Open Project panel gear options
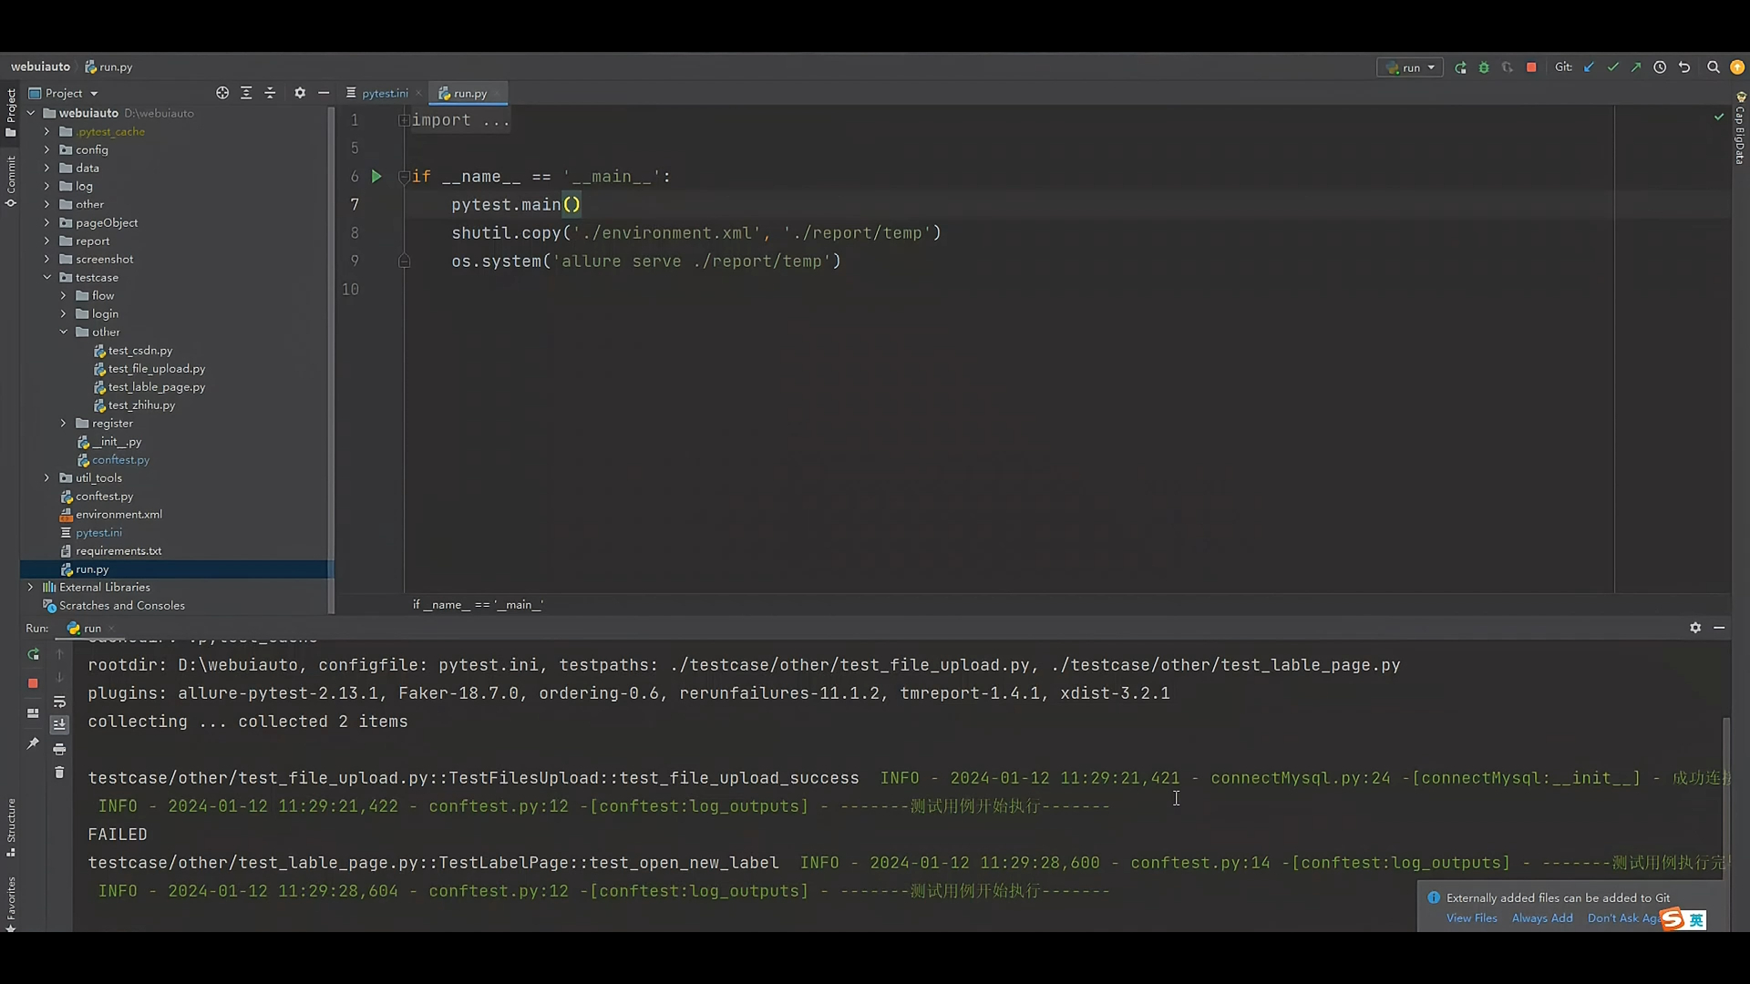 [300, 93]
